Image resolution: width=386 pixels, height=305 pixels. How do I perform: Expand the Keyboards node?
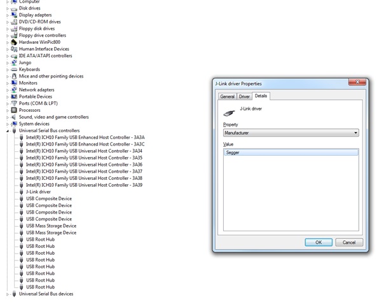point(8,70)
